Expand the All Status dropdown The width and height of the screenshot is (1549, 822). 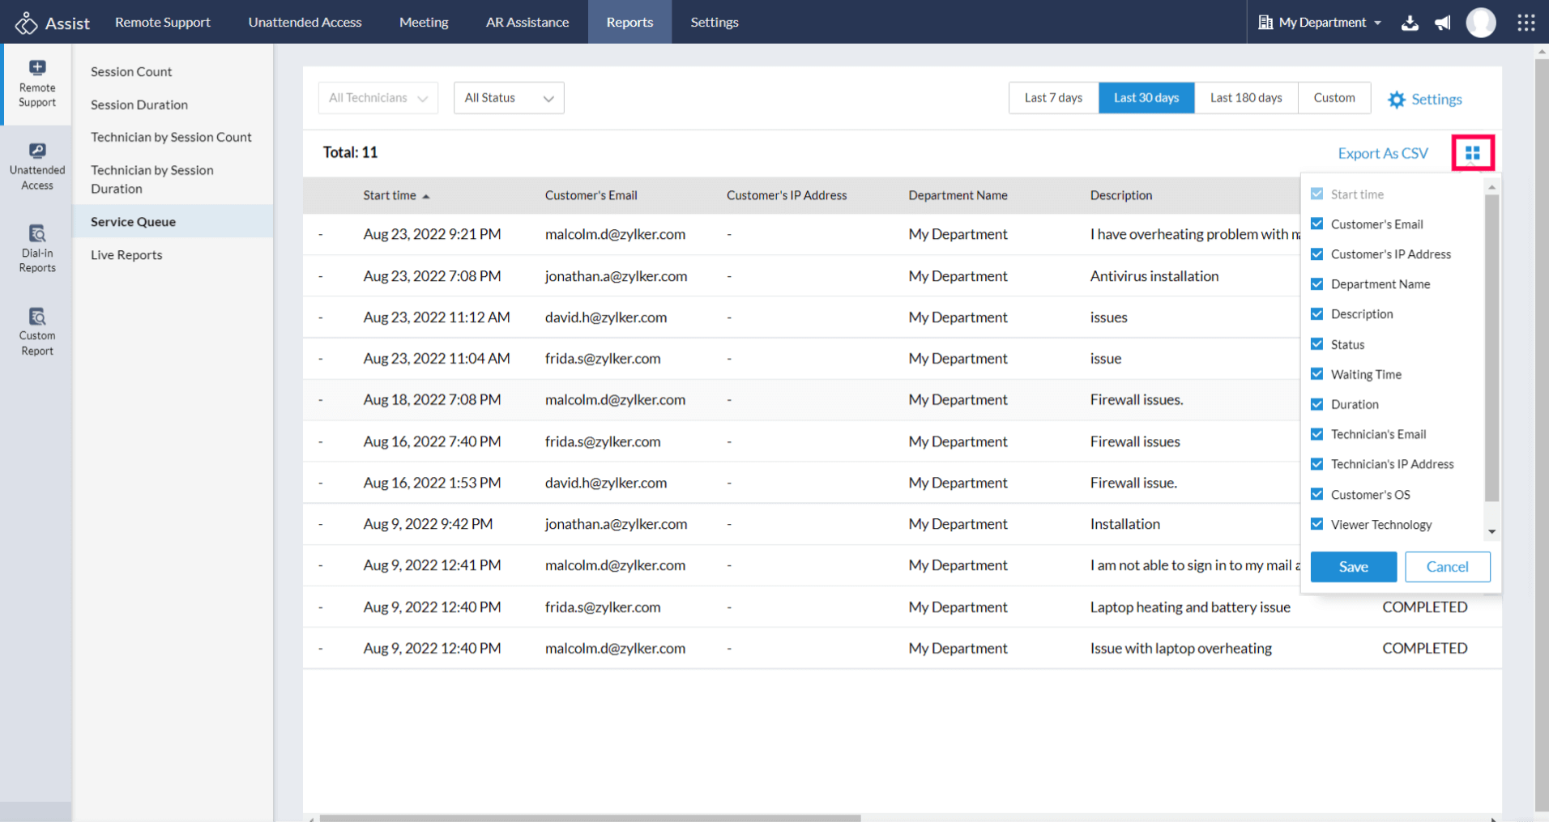(508, 98)
